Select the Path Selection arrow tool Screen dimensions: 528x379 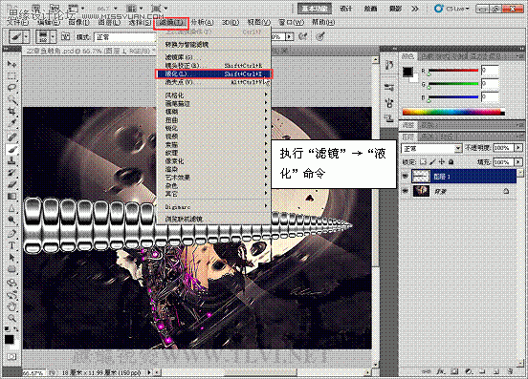tap(11, 258)
